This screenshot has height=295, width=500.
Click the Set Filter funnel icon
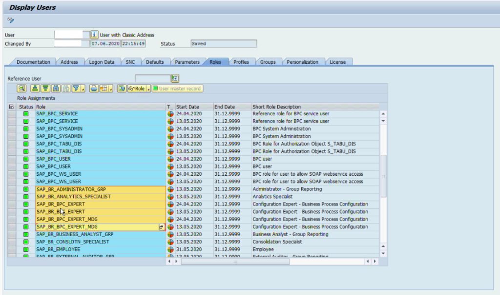pyautogui.click(x=76, y=89)
